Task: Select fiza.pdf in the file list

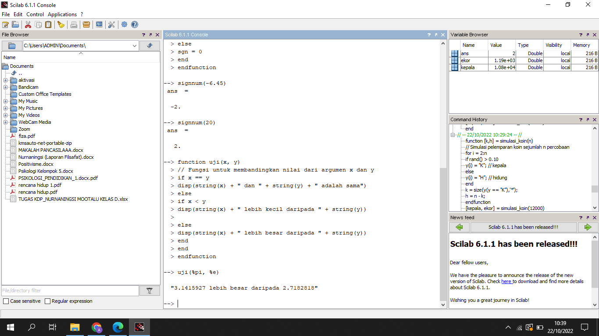Action: 27,136
